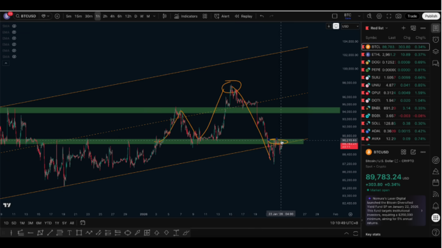
Task: Open chart settings hexagon icon
Action: point(379,17)
